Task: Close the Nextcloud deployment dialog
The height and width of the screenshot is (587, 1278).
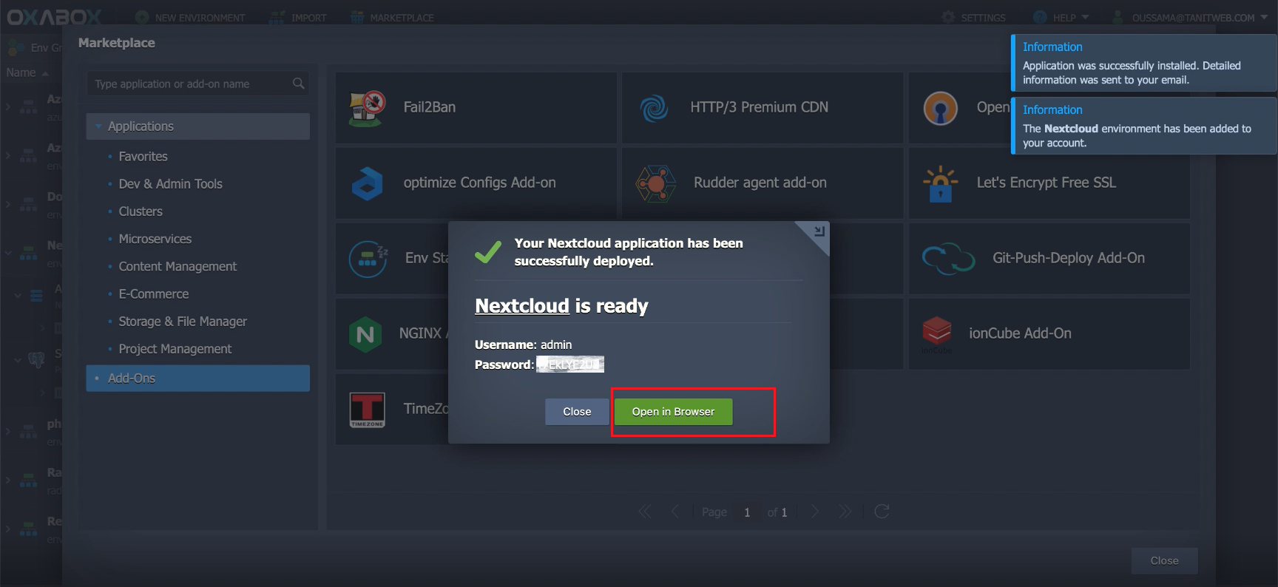Action: [577, 412]
